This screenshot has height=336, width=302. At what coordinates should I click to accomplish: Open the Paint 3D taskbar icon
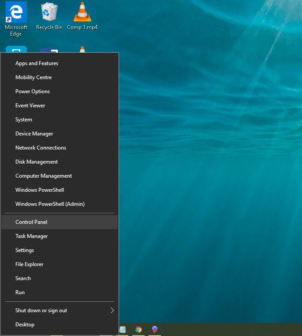[x=155, y=329]
